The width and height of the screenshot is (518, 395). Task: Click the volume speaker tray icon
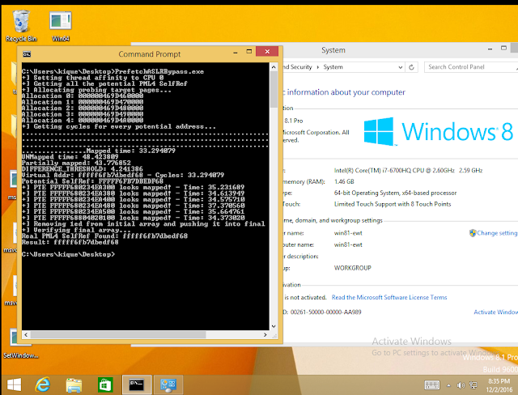(461, 385)
